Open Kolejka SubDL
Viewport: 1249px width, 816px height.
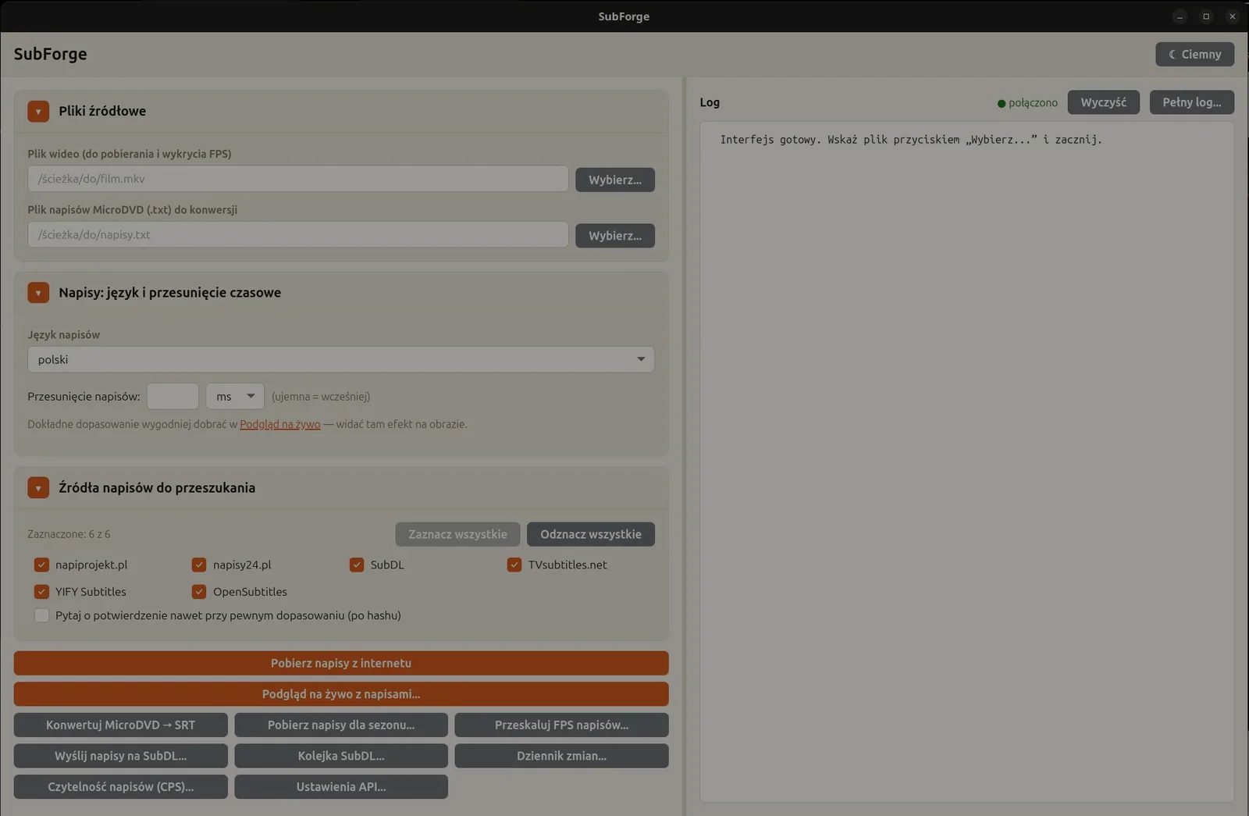pos(341,756)
